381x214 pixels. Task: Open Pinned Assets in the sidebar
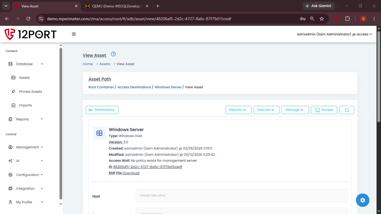click(30, 92)
